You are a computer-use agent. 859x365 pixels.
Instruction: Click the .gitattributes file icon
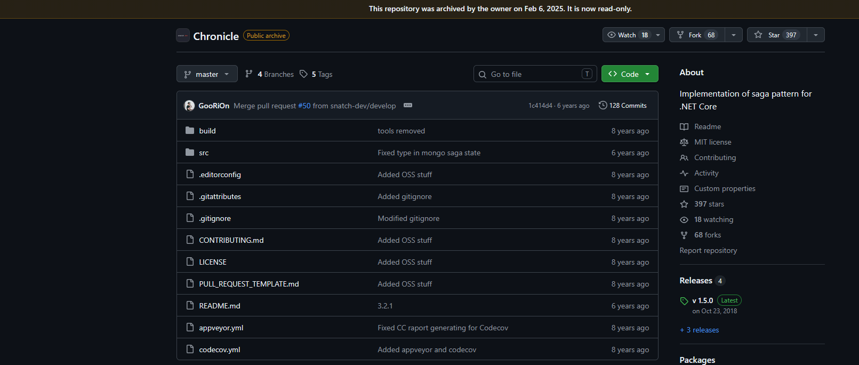[x=190, y=196]
